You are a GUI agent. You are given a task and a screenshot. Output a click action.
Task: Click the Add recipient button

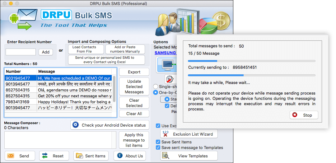(46, 52)
